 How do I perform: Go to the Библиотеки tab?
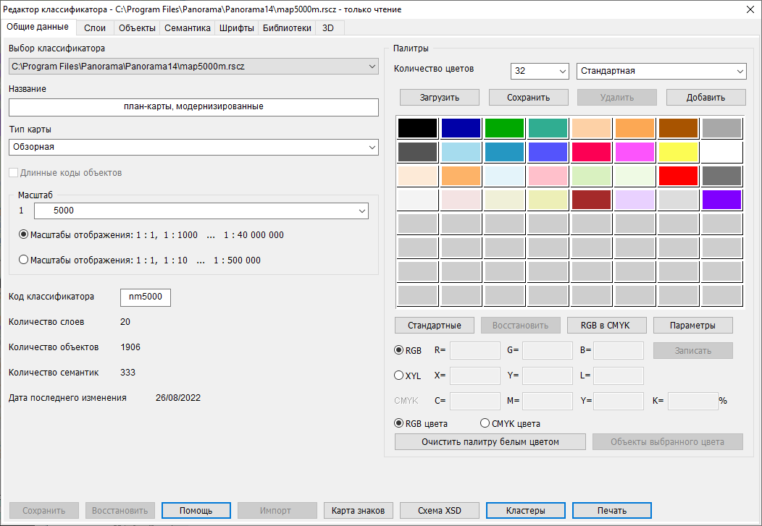click(x=288, y=28)
